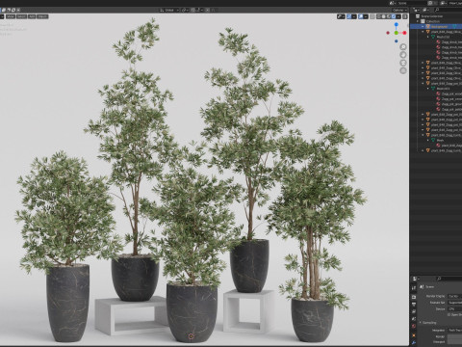The height and width of the screenshot is (347, 462).
Task: Open the Scene properties tab
Action: (414, 319)
